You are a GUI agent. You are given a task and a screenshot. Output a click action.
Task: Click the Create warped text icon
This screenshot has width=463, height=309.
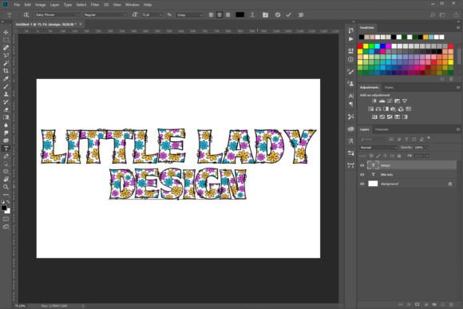click(x=252, y=14)
